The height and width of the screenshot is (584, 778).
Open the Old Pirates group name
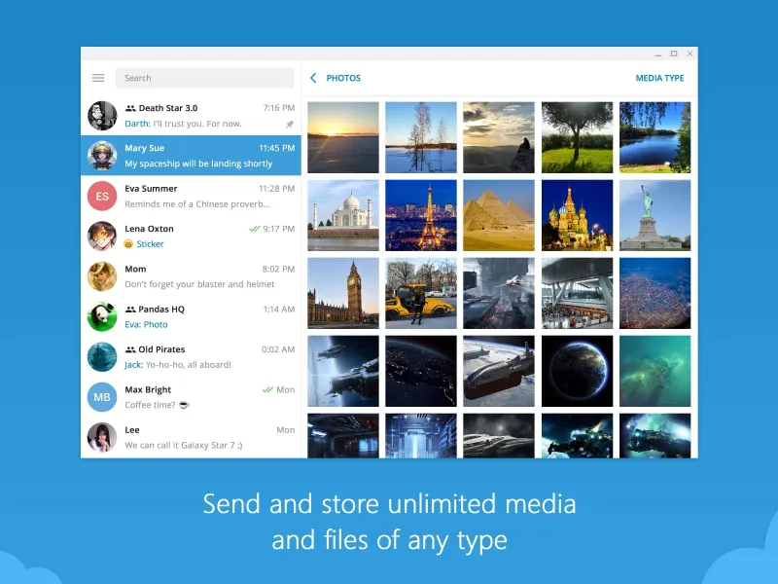coord(161,349)
